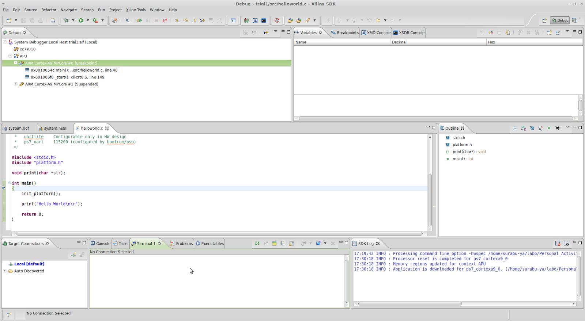Click Skip All Breakpoints icon in toolbar
The width and height of the screenshot is (585, 321).
tap(127, 20)
